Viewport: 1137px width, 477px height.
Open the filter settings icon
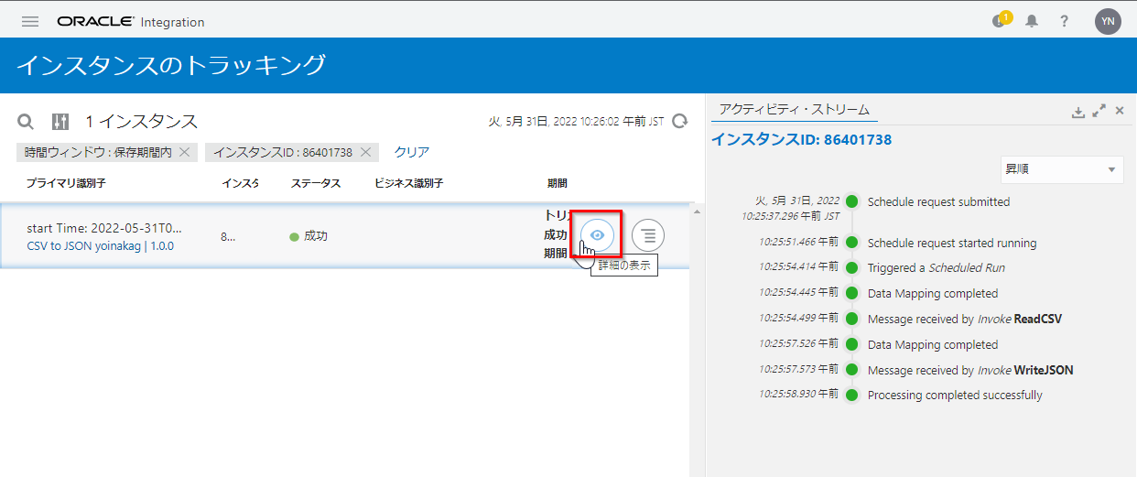click(x=60, y=122)
